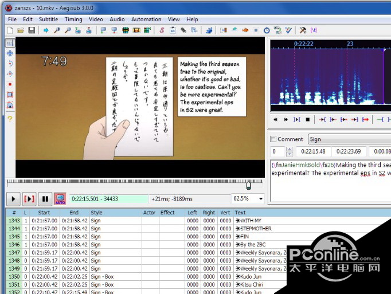Select the standard crosshair video tool

(x=10, y=43)
